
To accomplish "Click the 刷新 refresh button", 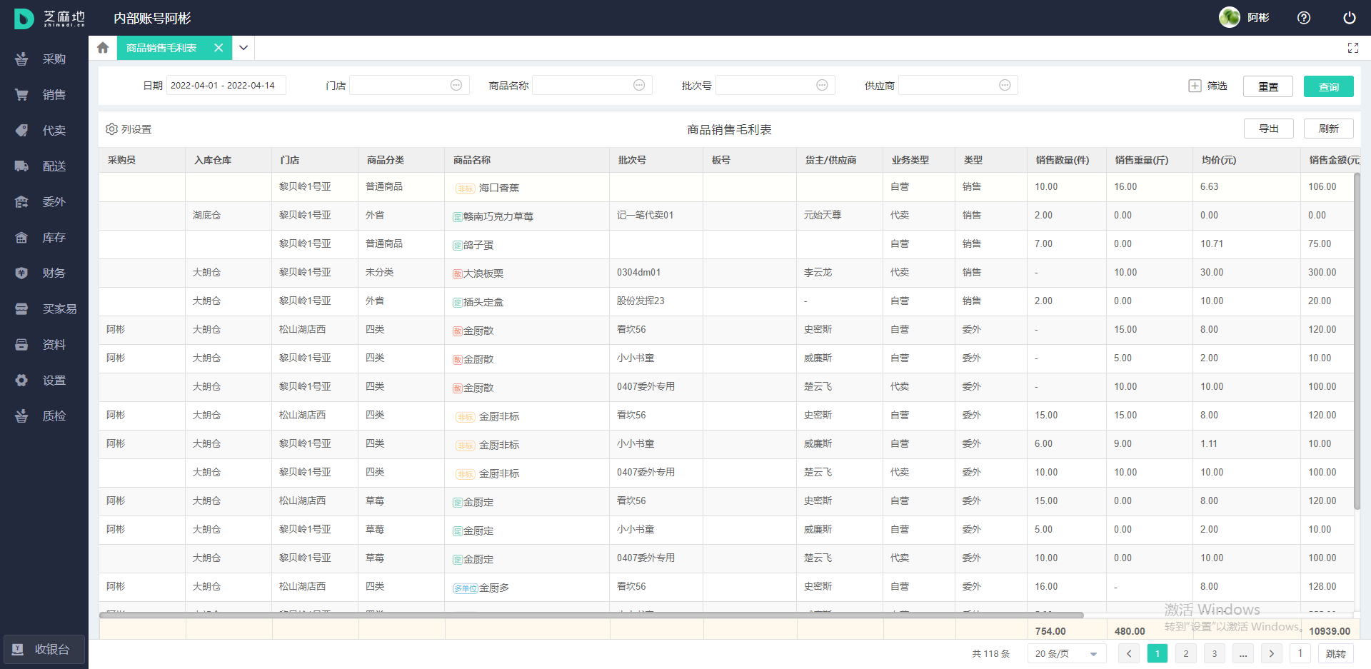I will click(1329, 129).
